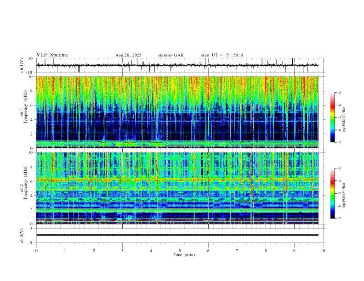This screenshot has height=281, width=364.
Task: Click the 'Time (min)' axis label
Action: (184, 255)
